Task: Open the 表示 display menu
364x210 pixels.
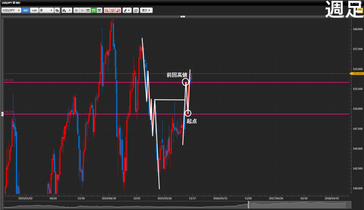Action: [x=146, y=11]
